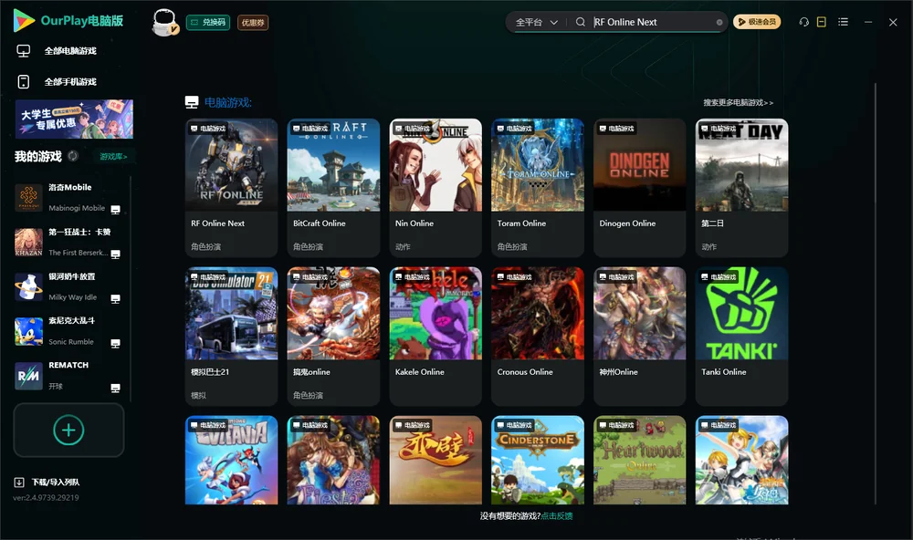The width and height of the screenshot is (913, 540).
Task: Click the PC badge icon on REMATCH row
Action: [x=115, y=389]
